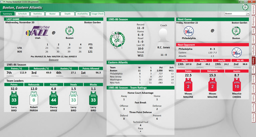Screen dimensions: 256x137
Task: Open Standings from the right sidebar
Action: click(253, 21)
